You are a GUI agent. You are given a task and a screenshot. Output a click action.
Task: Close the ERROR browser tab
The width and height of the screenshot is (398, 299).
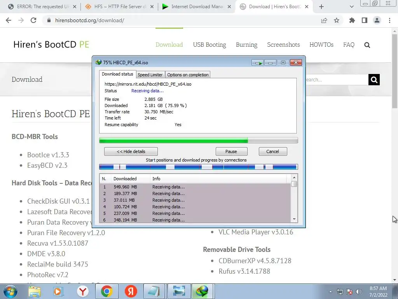[x=75, y=7]
